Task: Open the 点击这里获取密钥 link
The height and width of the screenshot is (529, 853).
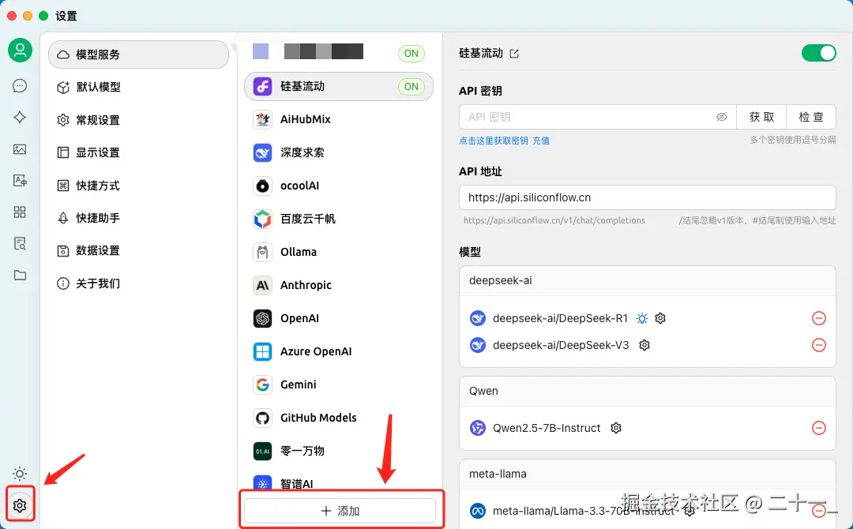Action: [x=494, y=141]
